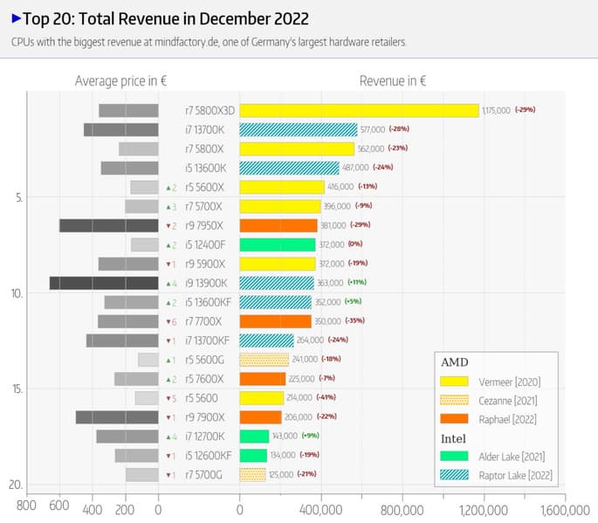
Task: Click the 'r5 5600X' CPU label
Action: [x=204, y=188]
